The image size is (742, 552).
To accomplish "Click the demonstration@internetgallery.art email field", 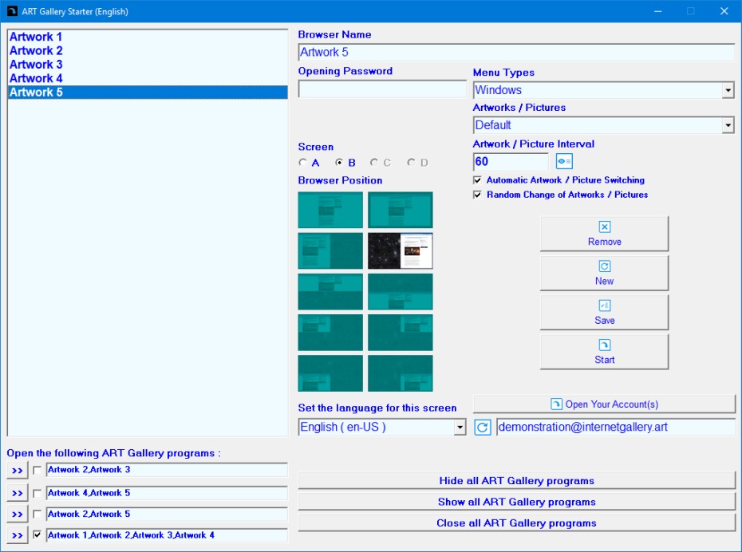I will click(616, 427).
